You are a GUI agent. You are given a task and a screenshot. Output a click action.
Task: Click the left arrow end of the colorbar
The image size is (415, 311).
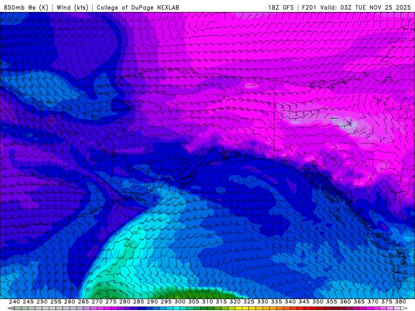point(10,308)
